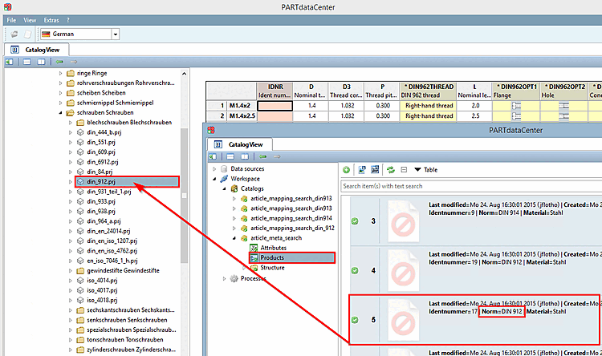Viewport: 602px width, 356px height.
Task: Click the IDNR cell in row M1.4x2
Action: click(275, 106)
